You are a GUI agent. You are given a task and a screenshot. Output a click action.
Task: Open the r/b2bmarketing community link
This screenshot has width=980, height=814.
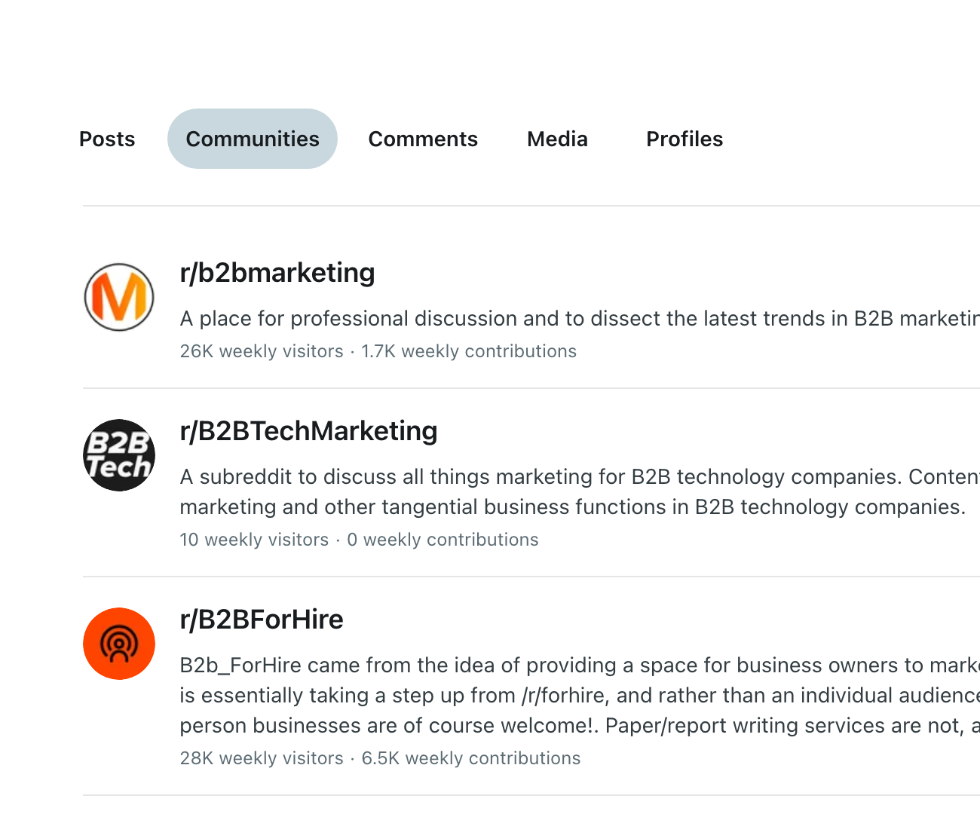(277, 273)
